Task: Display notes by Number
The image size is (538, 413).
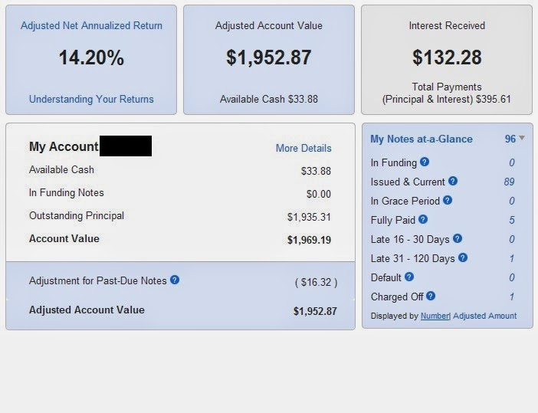Action: coord(435,316)
